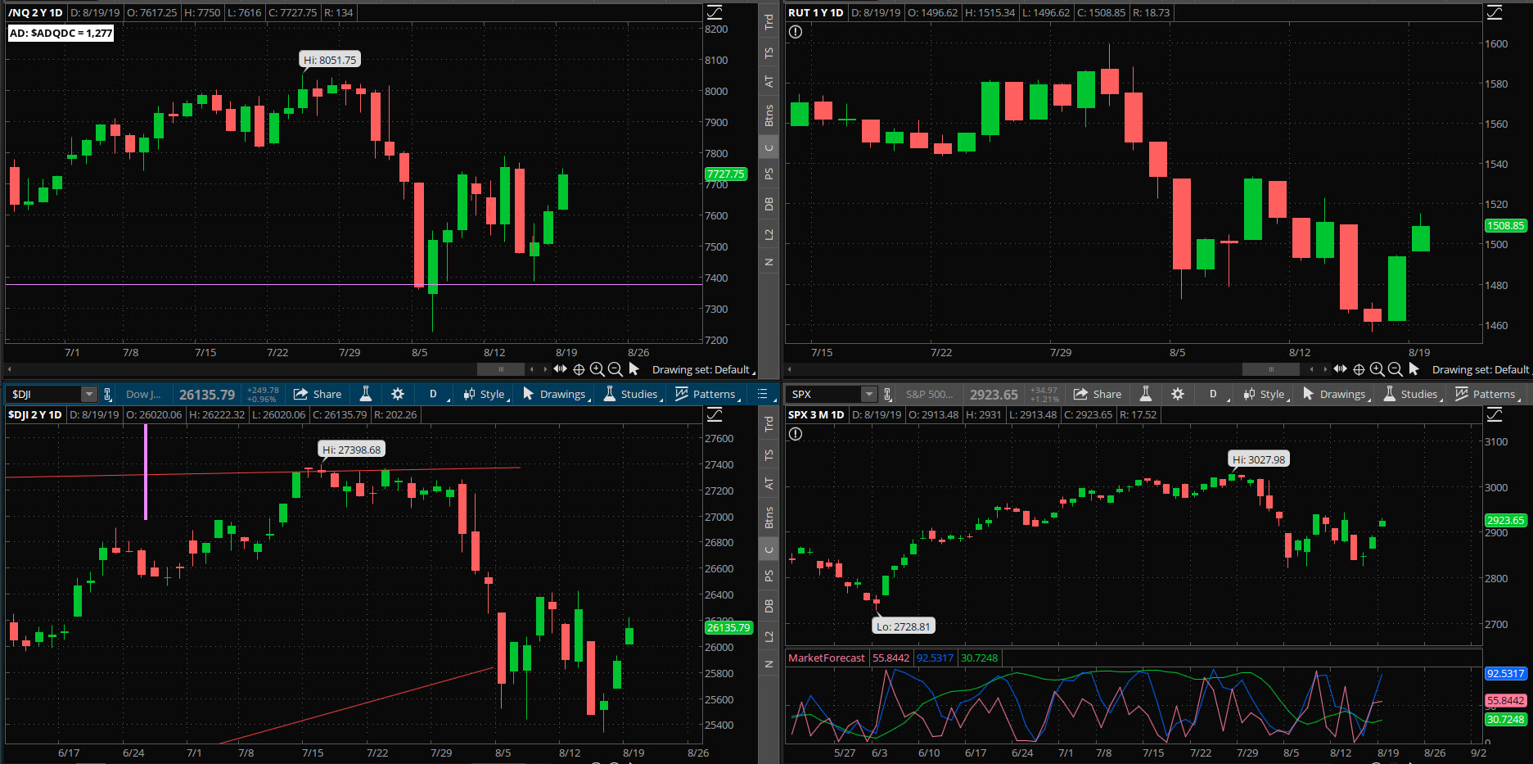Viewport: 1533px width, 764px height.
Task: Toggle the TS sidebar tab beside /NQ chart
Action: 769,53
